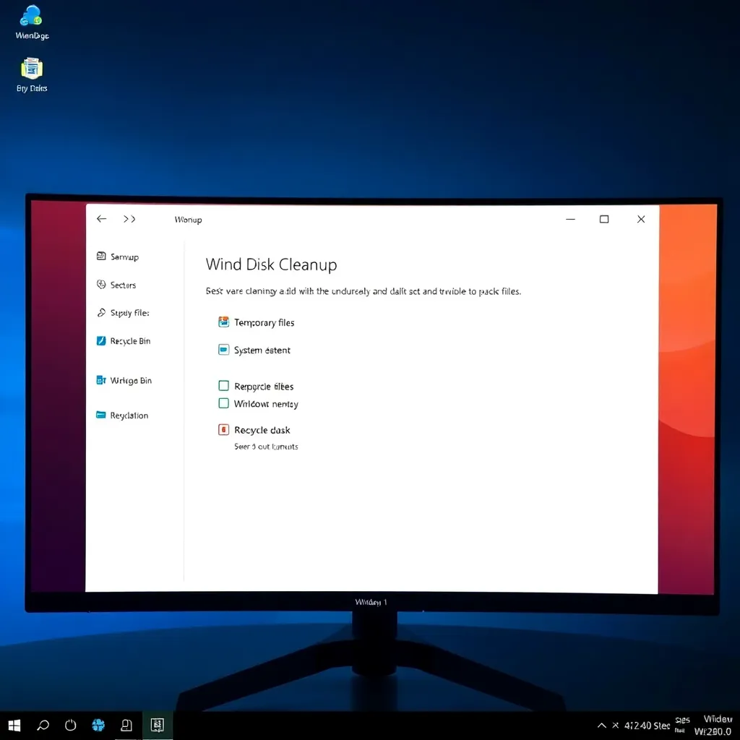Check the Windows nently checkbox
The height and width of the screenshot is (740, 740).
(223, 404)
